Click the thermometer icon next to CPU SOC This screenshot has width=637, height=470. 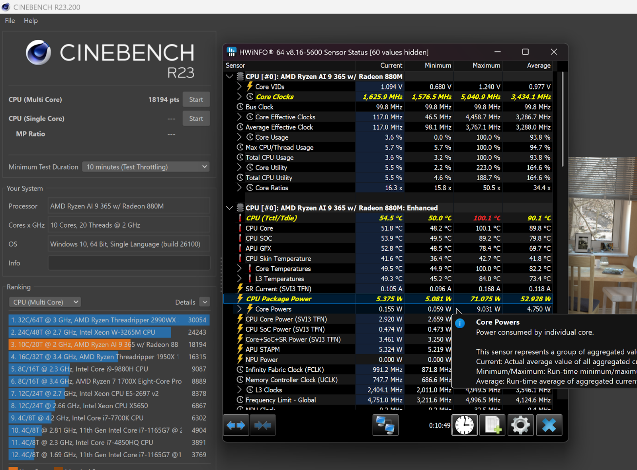click(240, 238)
